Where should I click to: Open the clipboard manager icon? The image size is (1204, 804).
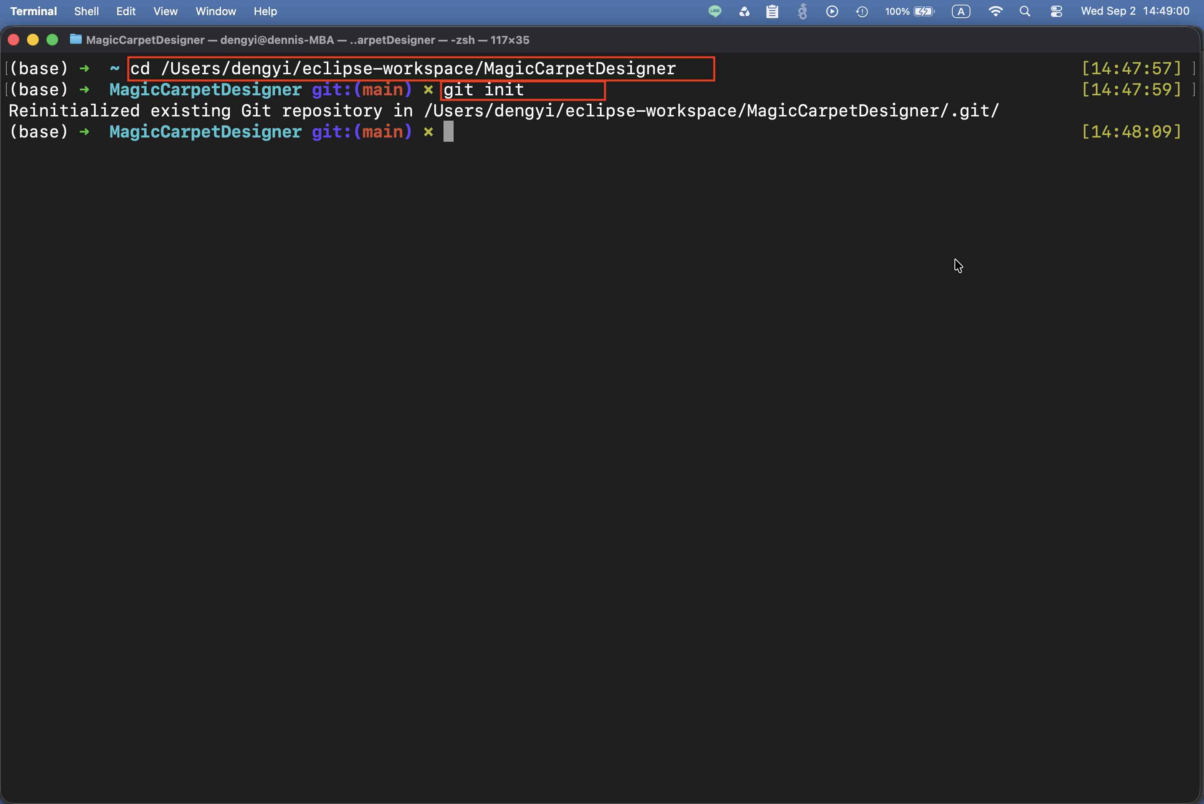(772, 11)
